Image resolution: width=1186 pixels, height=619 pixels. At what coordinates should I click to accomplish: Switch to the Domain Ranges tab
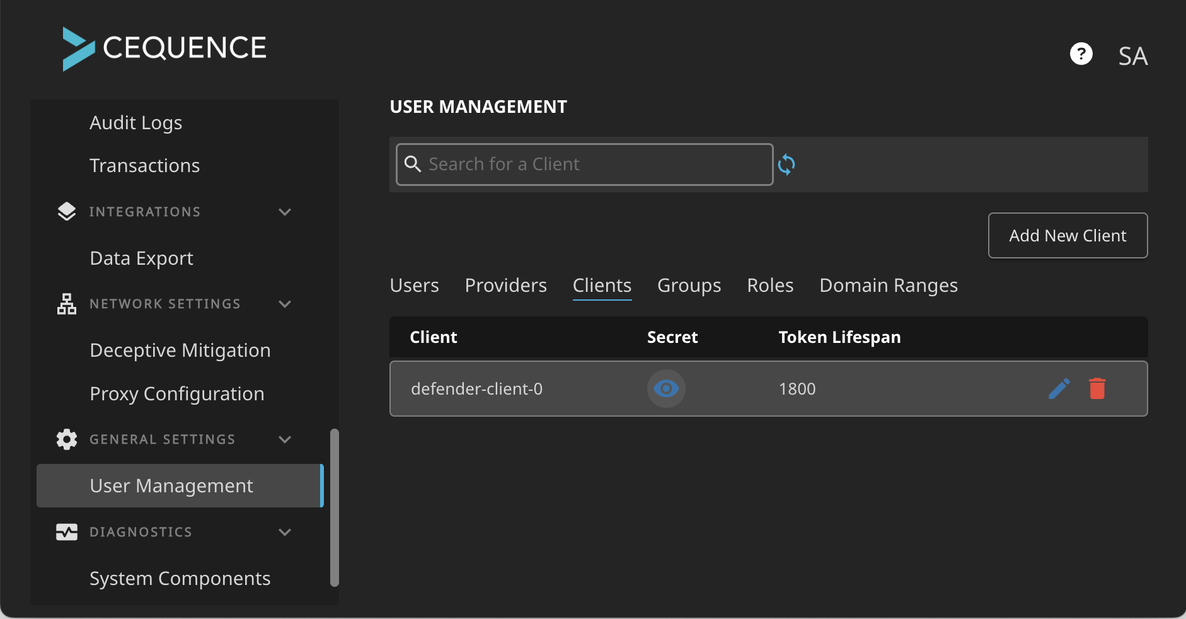coord(889,286)
